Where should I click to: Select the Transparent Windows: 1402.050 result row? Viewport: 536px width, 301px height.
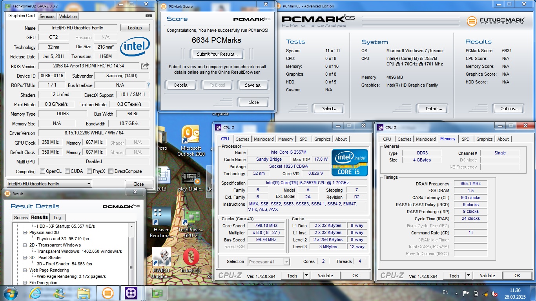click(79, 251)
